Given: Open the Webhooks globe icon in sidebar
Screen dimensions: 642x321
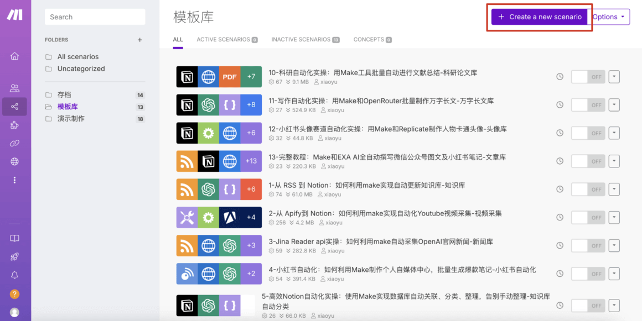Looking at the screenshot, I should (14, 162).
